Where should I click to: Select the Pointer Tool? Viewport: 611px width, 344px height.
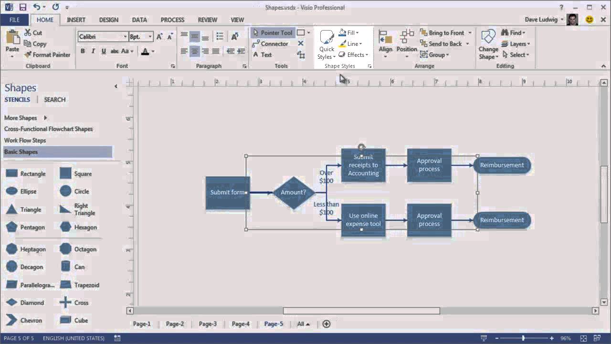pos(274,32)
